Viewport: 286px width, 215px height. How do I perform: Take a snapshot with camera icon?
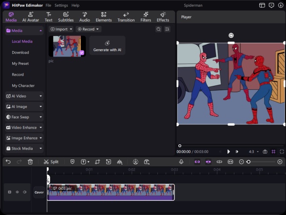click(265, 152)
